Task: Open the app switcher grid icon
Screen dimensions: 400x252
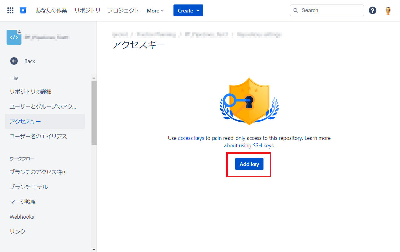Action: pyautogui.click(x=10, y=10)
